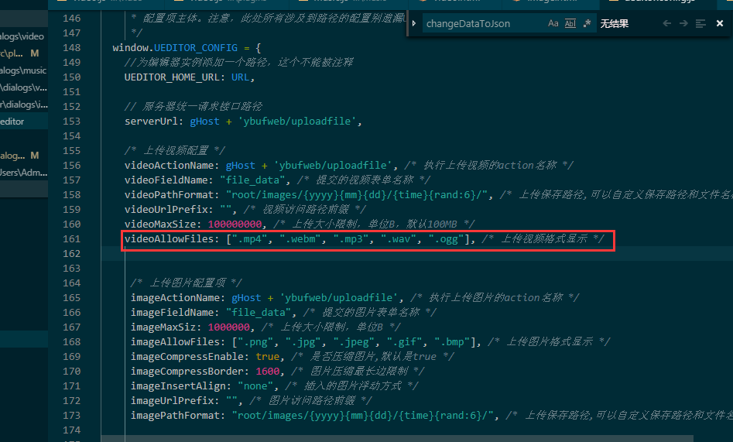Click the imageAllowFiles property name
Image resolution: width=733 pixels, height=442 pixels.
point(174,341)
